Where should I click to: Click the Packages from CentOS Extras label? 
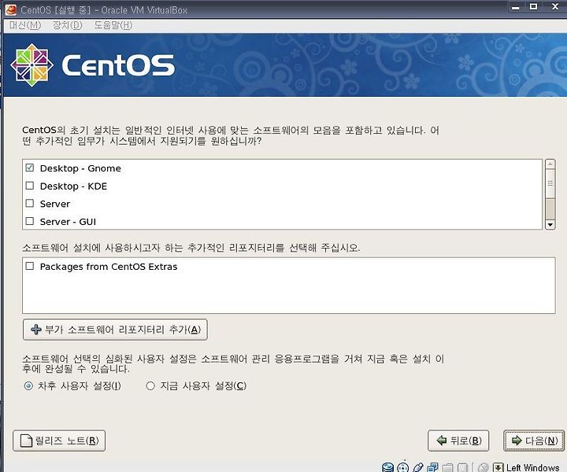[109, 267]
